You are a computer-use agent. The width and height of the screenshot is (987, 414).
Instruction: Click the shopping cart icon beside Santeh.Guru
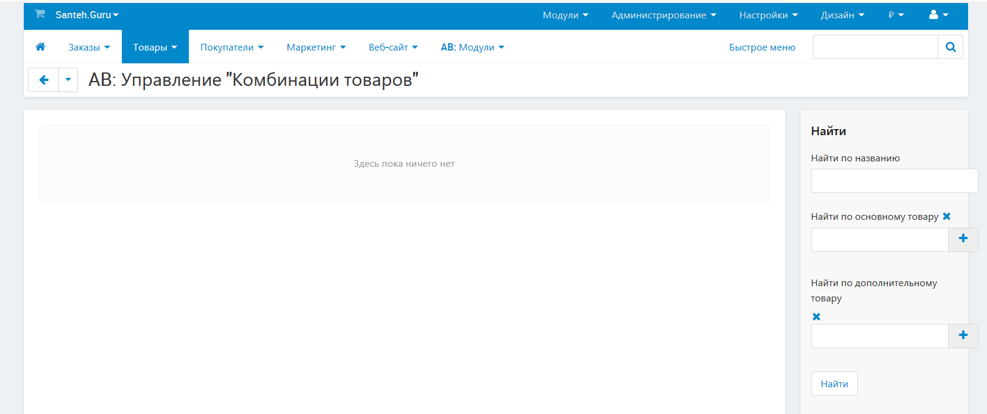[40, 14]
